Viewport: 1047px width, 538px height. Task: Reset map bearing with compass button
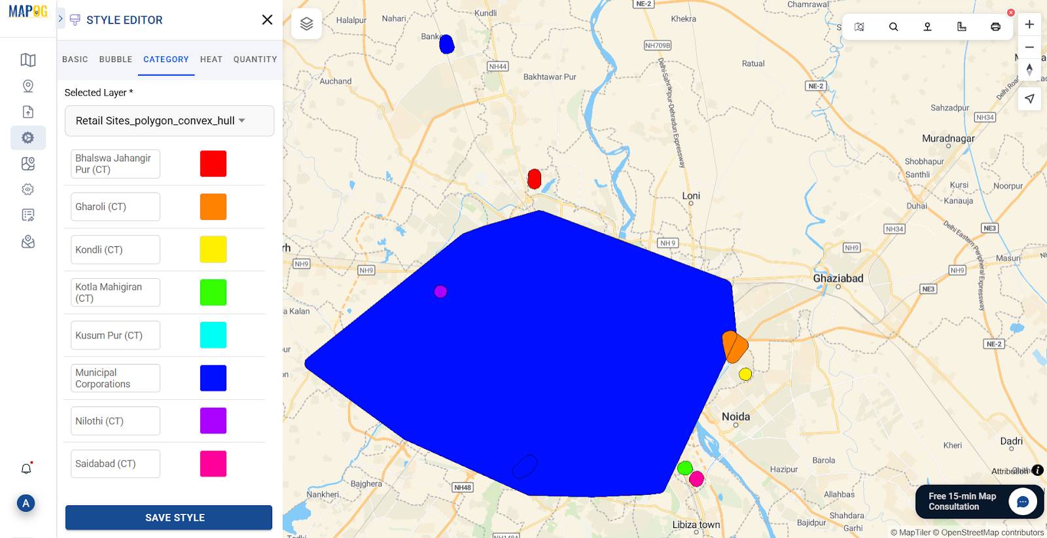[1029, 69]
